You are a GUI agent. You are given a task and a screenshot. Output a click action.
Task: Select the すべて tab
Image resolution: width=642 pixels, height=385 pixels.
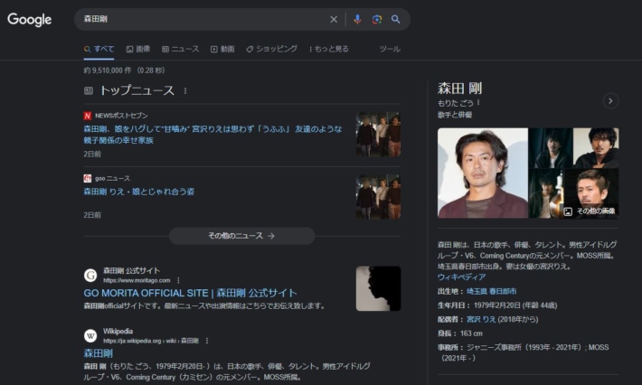pyautogui.click(x=99, y=49)
